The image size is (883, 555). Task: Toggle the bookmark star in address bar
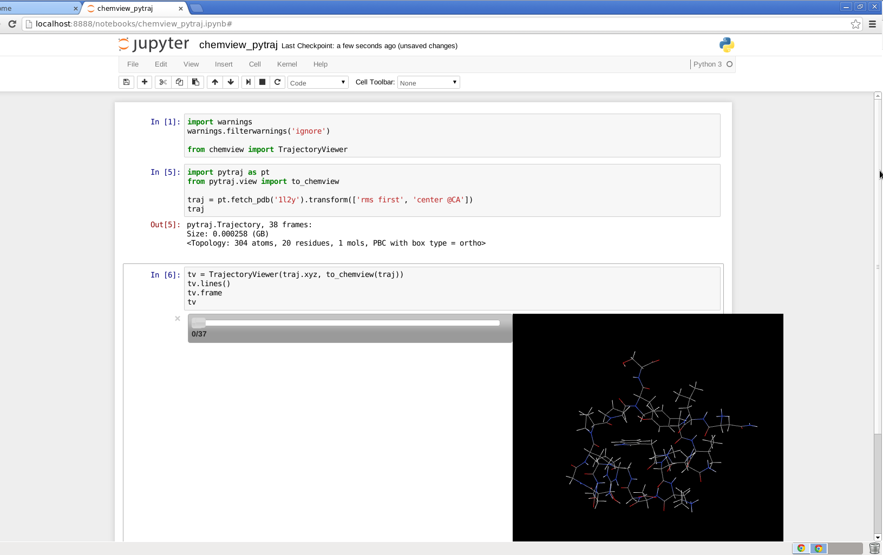pos(855,24)
